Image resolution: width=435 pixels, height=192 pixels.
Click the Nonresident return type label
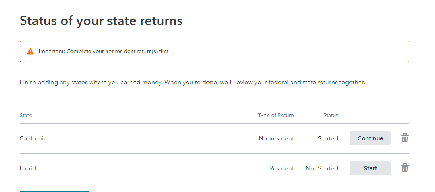coord(276,138)
